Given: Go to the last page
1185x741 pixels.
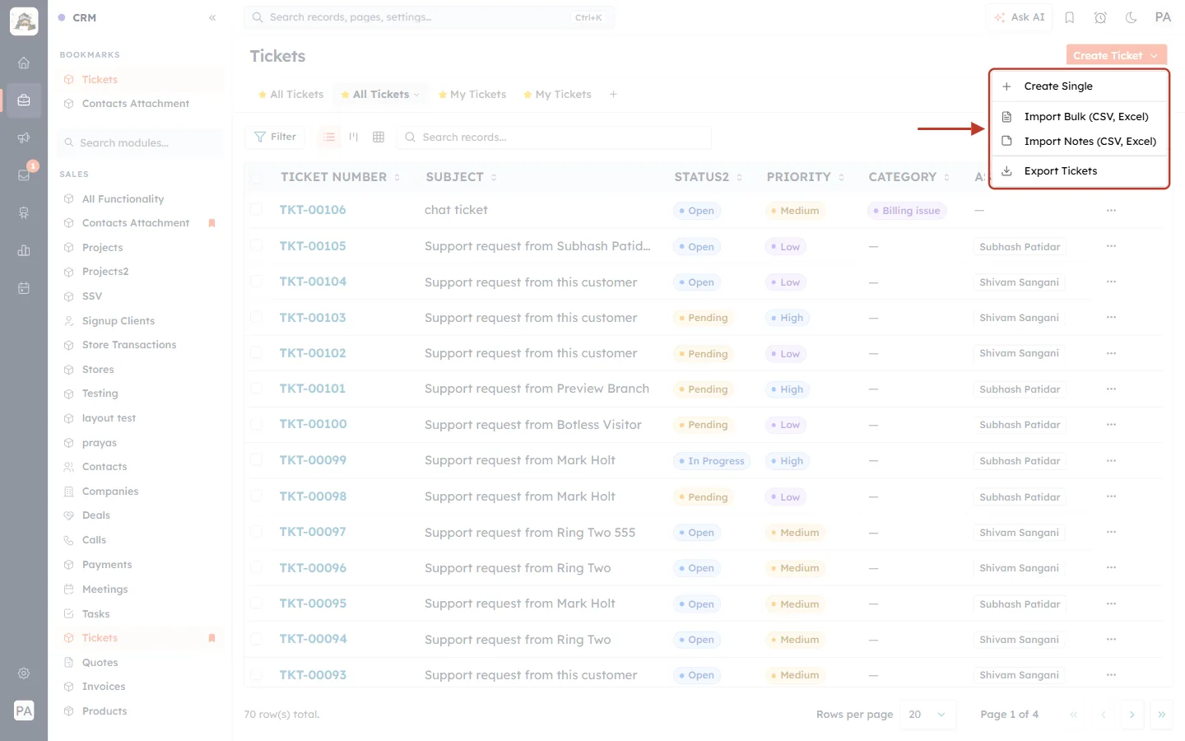Looking at the screenshot, I should click(x=1161, y=715).
